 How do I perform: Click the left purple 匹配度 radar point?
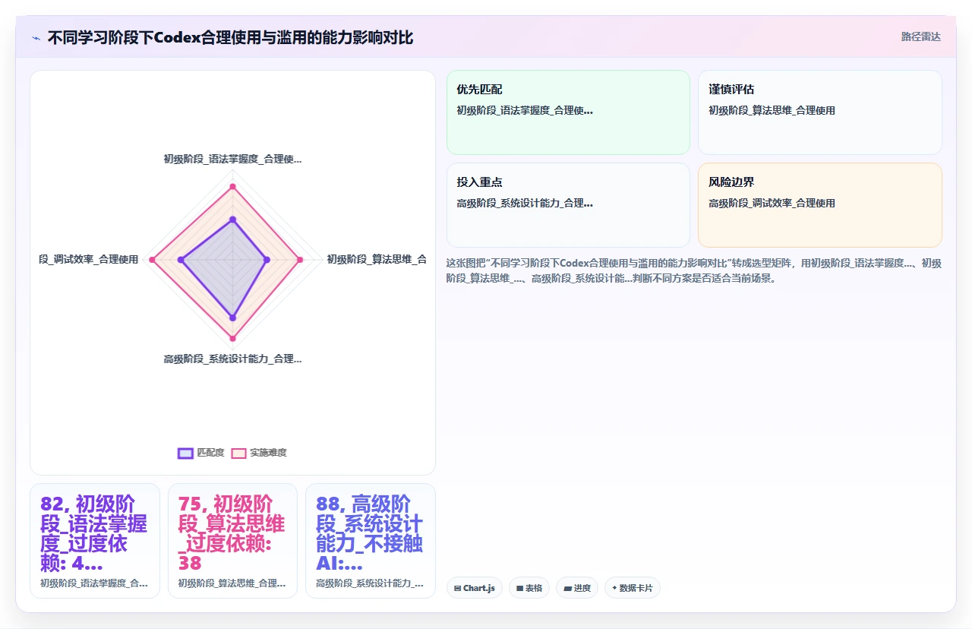[181, 260]
